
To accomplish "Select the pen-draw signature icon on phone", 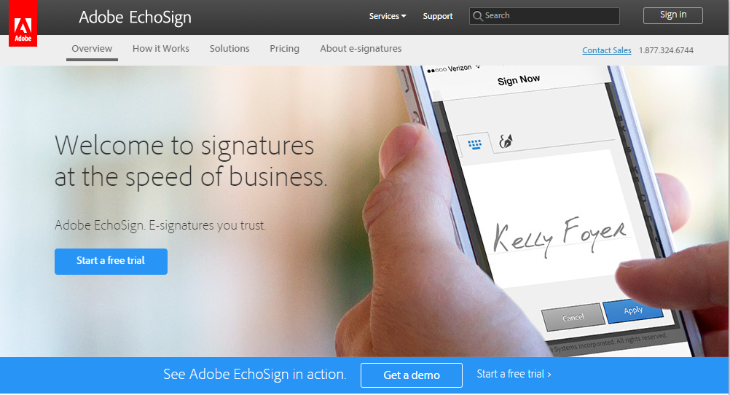I will (x=506, y=141).
